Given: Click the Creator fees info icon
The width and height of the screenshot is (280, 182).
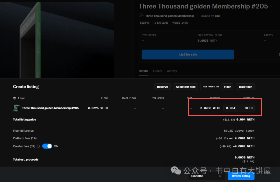Looking at the screenshot, I should click(38, 146).
